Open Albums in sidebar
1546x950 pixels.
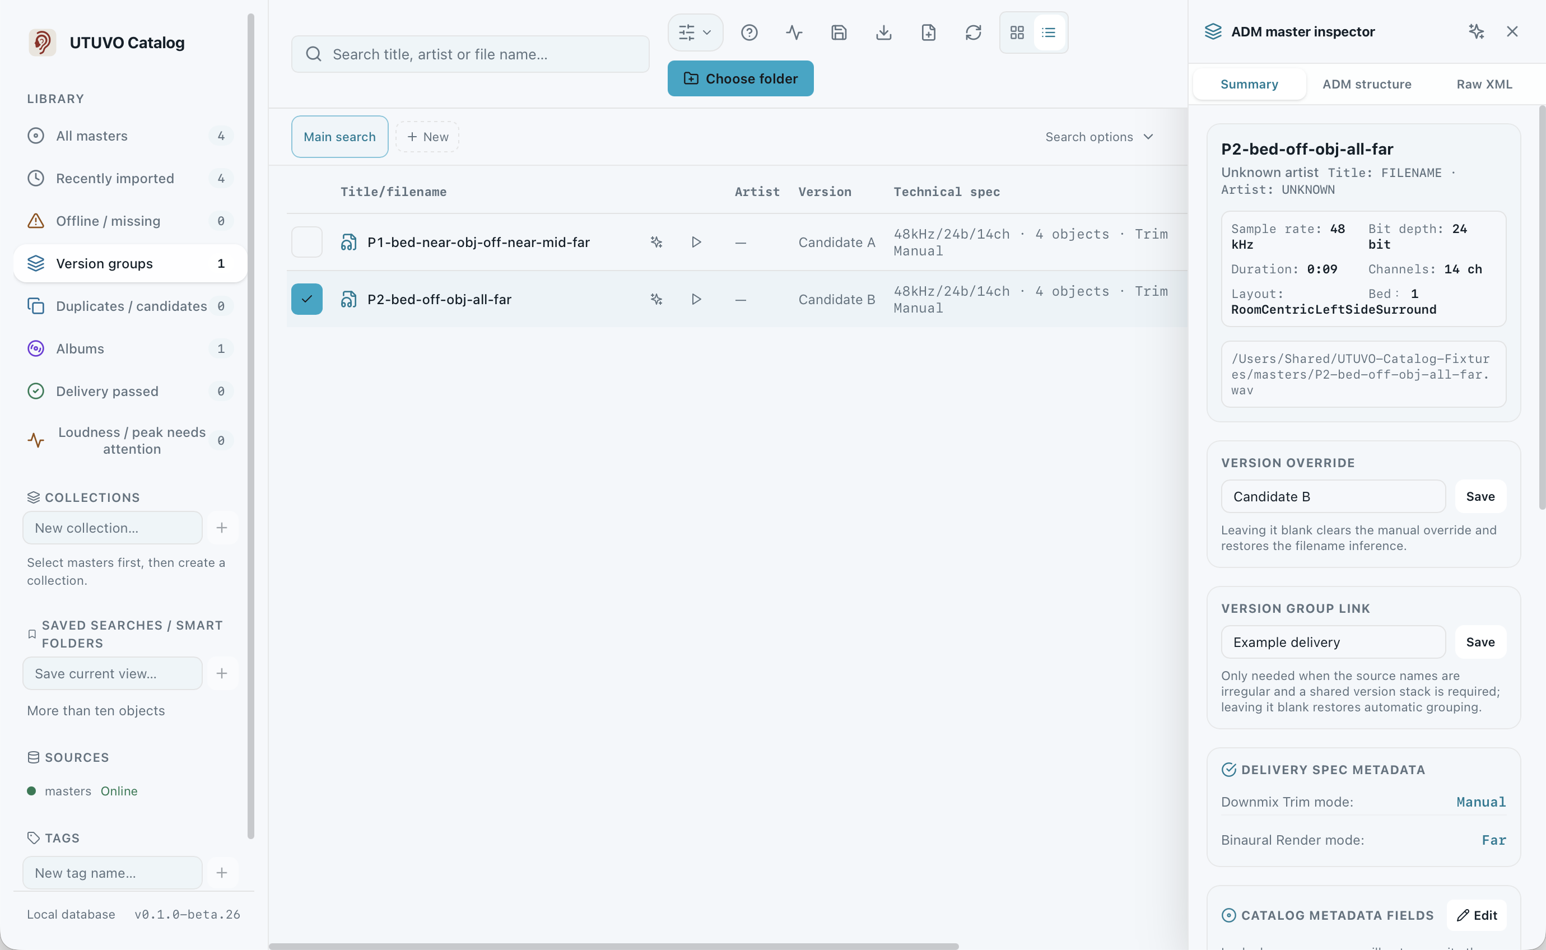(x=130, y=349)
